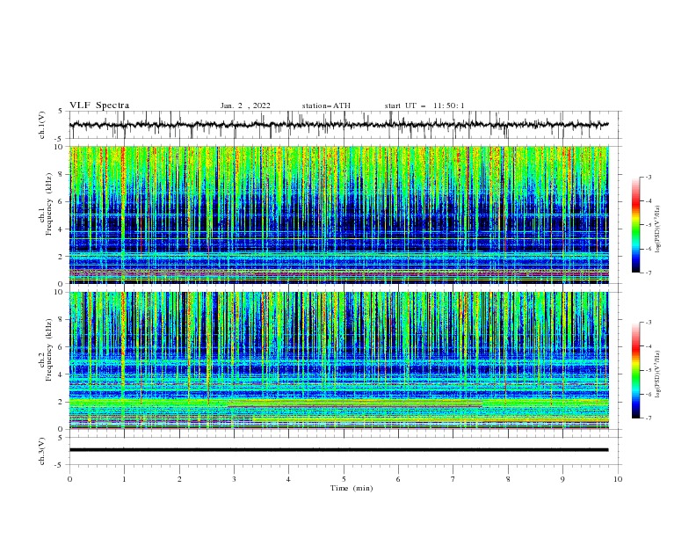
Task: Click the 'station=ATH' label
Action: pos(326,105)
